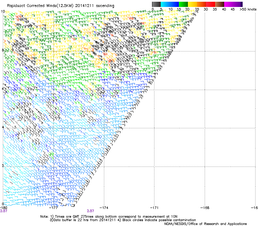Viewport: 258px width, 226px height.
Task: Click the "2:57" time label left of -174
Action: (91, 211)
